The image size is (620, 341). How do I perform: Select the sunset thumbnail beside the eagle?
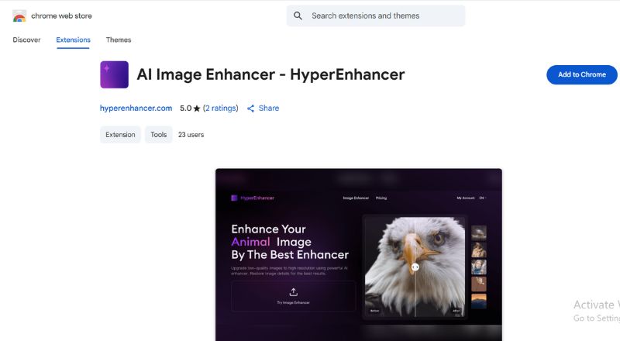(x=479, y=301)
